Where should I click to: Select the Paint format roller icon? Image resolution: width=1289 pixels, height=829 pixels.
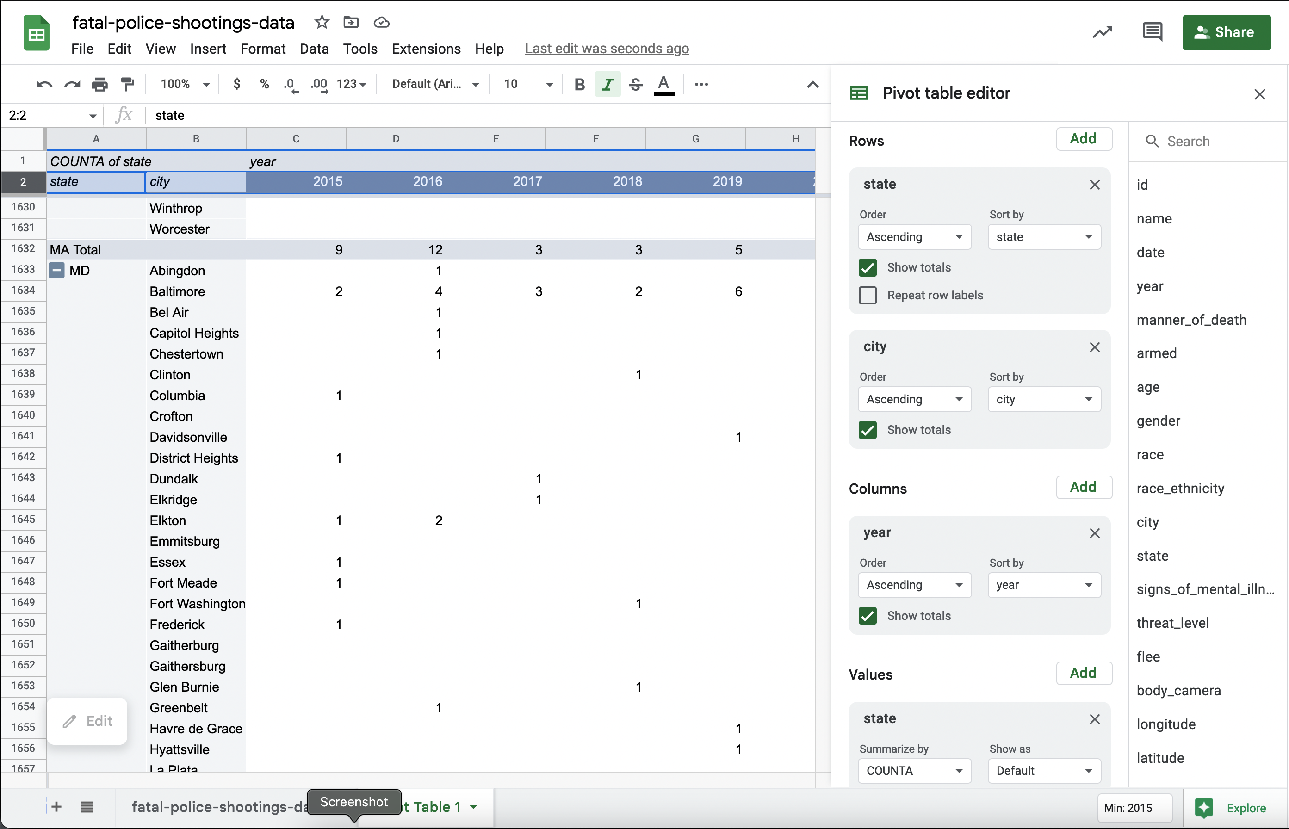(x=128, y=85)
